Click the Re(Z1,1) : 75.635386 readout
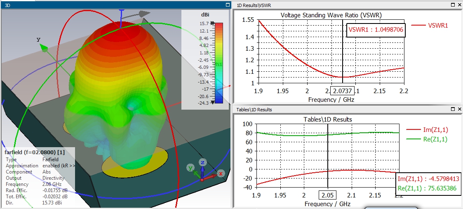 427,188
